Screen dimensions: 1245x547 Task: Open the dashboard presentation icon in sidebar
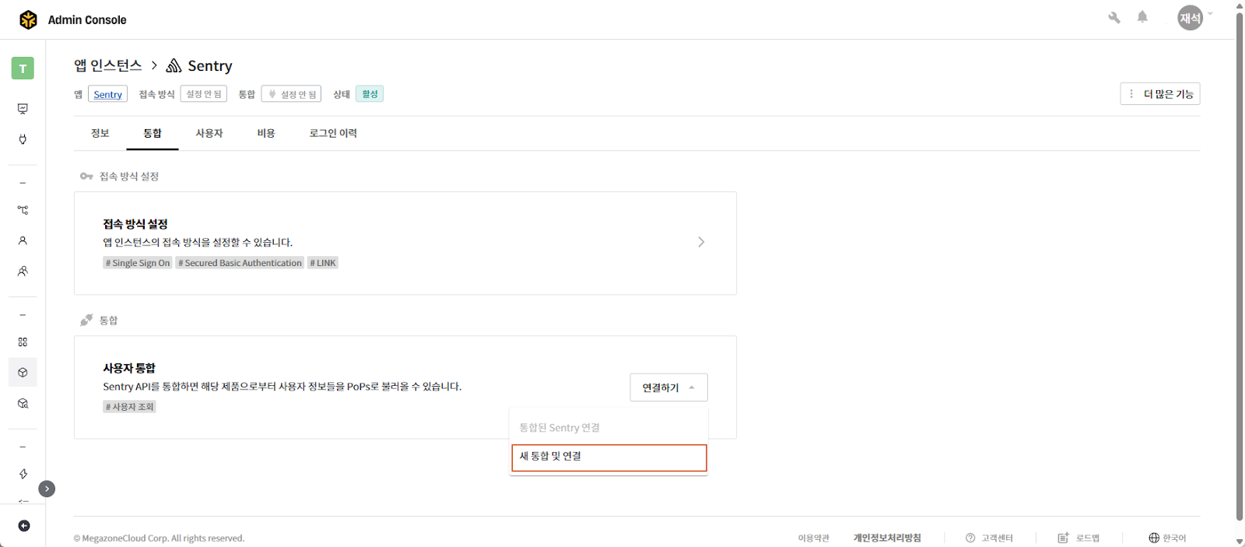point(23,109)
